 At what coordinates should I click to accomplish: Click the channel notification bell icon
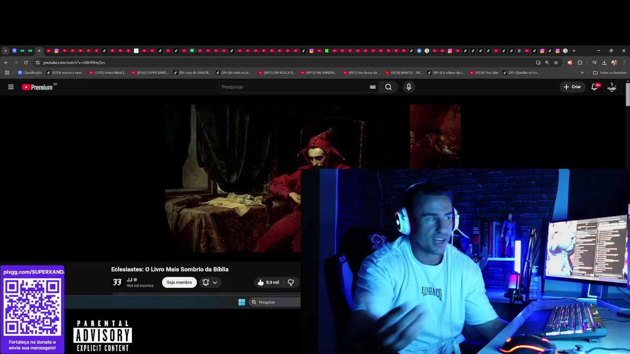pos(206,282)
